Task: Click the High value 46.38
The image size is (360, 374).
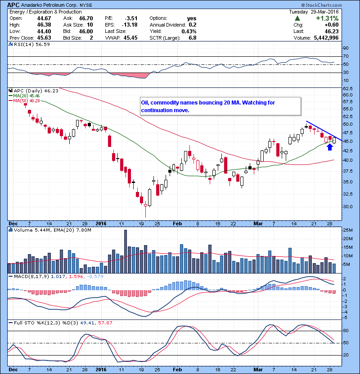Action: [44, 25]
